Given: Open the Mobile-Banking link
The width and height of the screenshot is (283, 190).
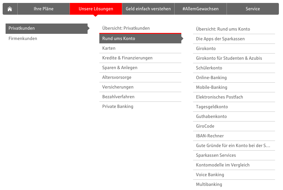Looking at the screenshot, I should (234, 87).
